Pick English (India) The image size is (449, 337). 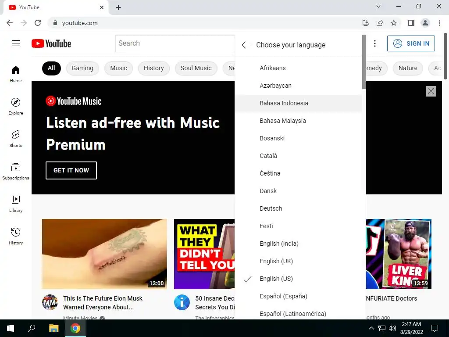pyautogui.click(x=298, y=244)
